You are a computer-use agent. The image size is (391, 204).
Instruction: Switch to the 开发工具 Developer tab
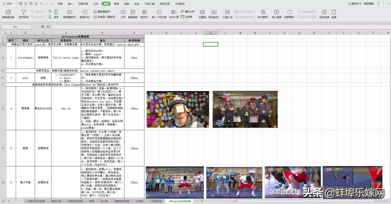point(150,4)
